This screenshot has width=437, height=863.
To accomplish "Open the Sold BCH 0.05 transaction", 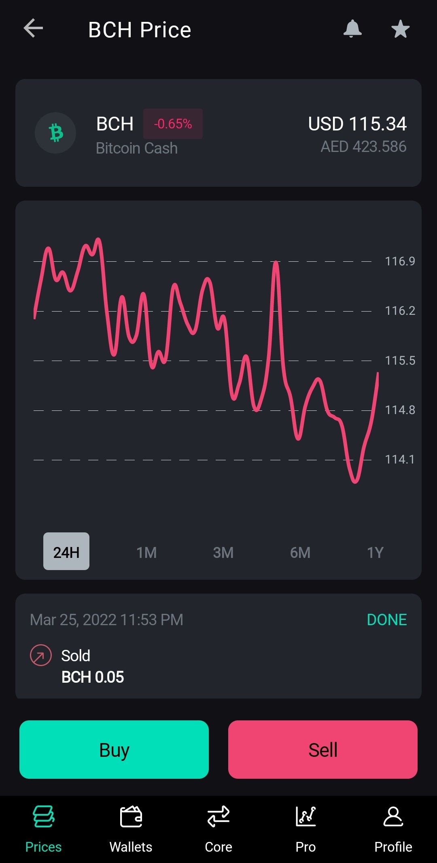I will coord(218,646).
